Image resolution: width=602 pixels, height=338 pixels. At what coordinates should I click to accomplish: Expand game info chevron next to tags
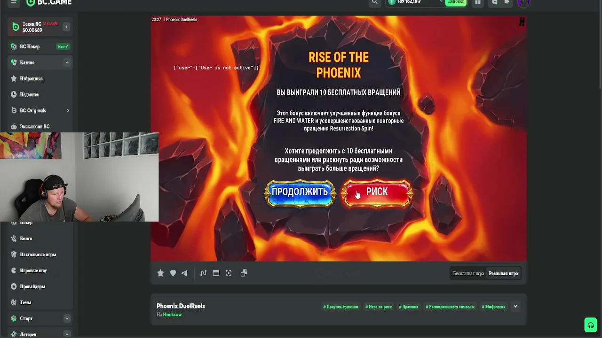[515, 307]
